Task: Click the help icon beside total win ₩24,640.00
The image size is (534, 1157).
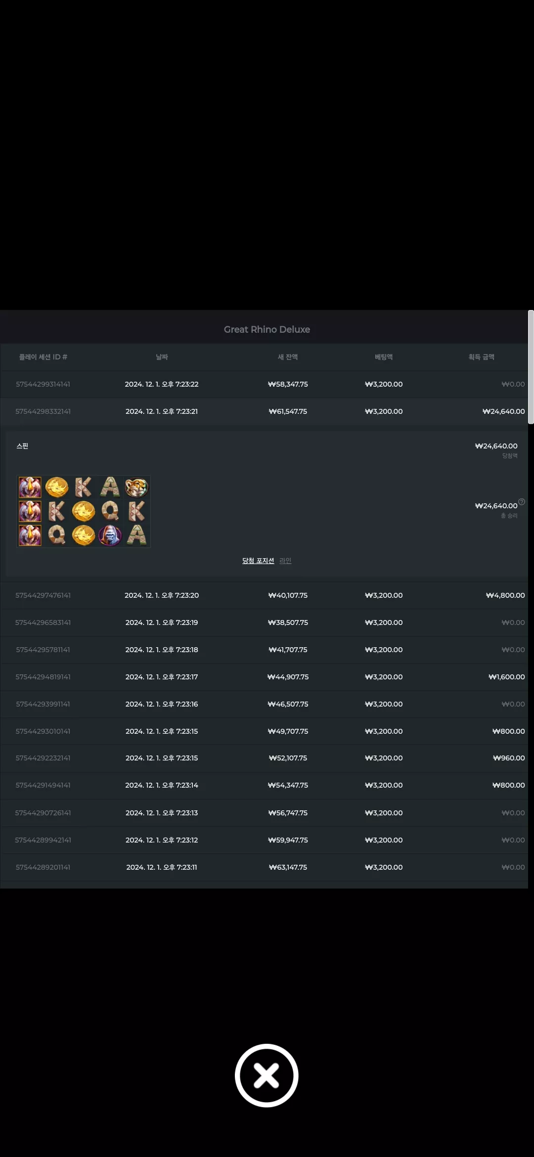Action: point(521,502)
